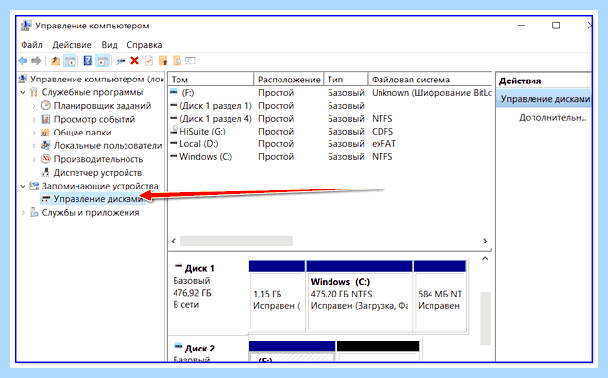Sort by the Расположение column header
The width and height of the screenshot is (608, 378).
click(x=289, y=80)
